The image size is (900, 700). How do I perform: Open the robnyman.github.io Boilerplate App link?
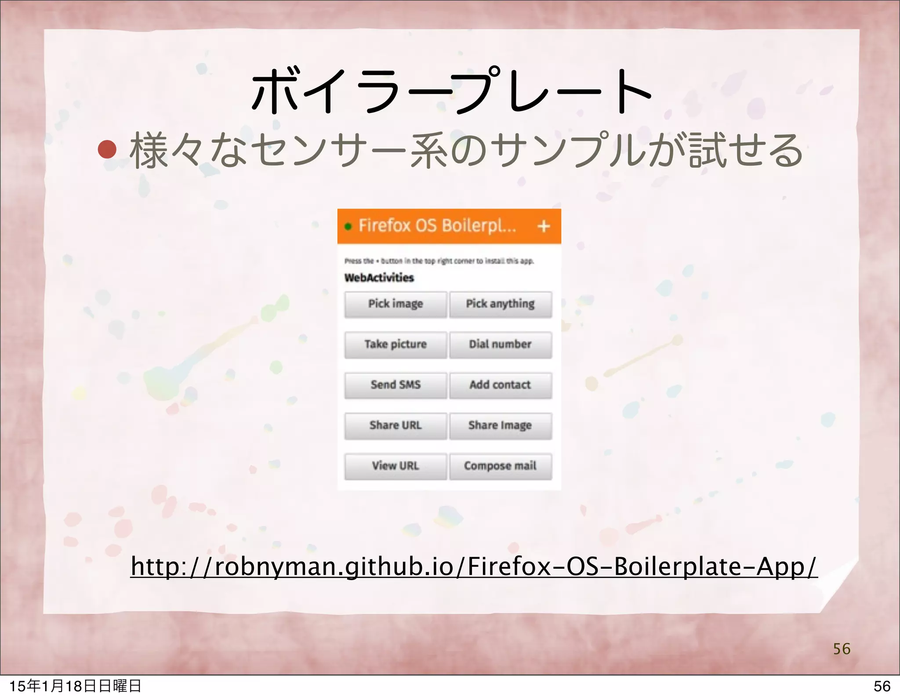tap(474, 566)
